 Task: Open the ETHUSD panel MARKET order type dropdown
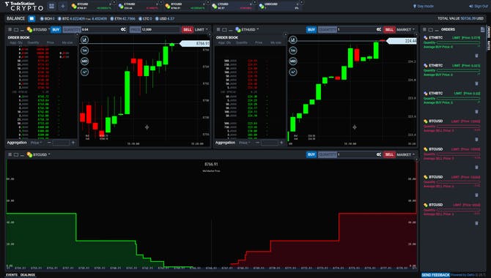(405, 30)
